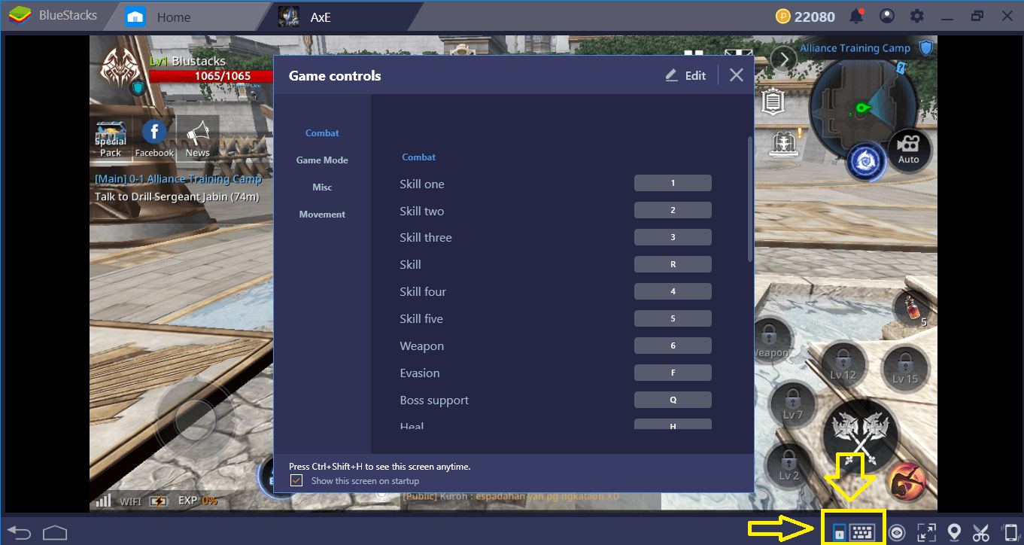Open the location pin icon
Viewport: 1024px width, 545px height.
point(954,533)
